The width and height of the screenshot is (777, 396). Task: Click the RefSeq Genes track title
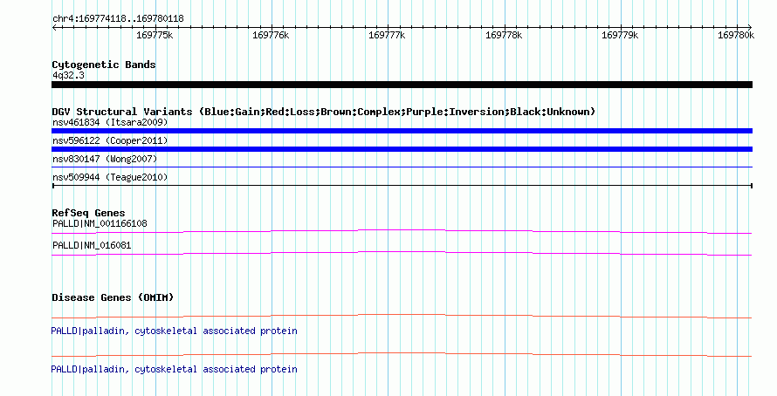(x=88, y=214)
